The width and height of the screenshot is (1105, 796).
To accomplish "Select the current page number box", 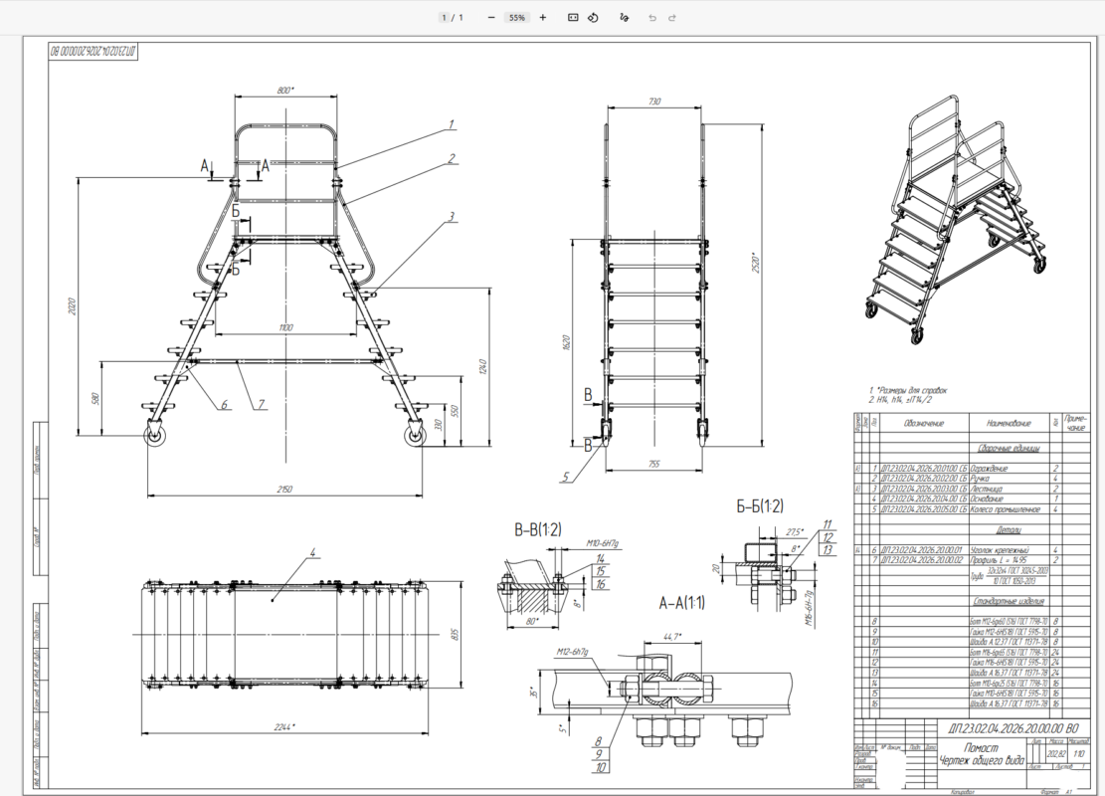I will 444,18.
